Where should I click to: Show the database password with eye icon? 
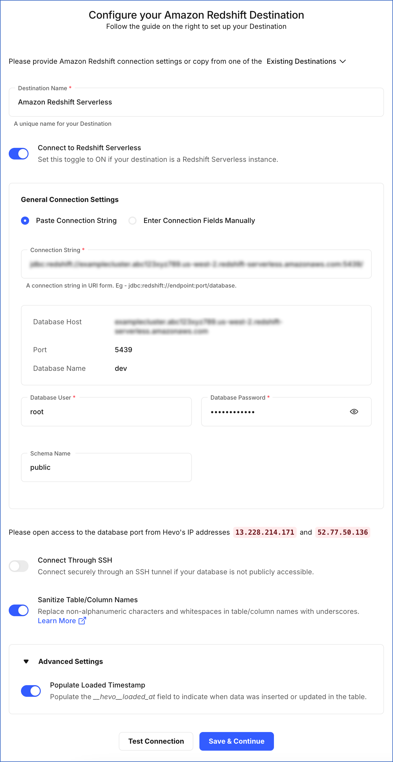(354, 412)
